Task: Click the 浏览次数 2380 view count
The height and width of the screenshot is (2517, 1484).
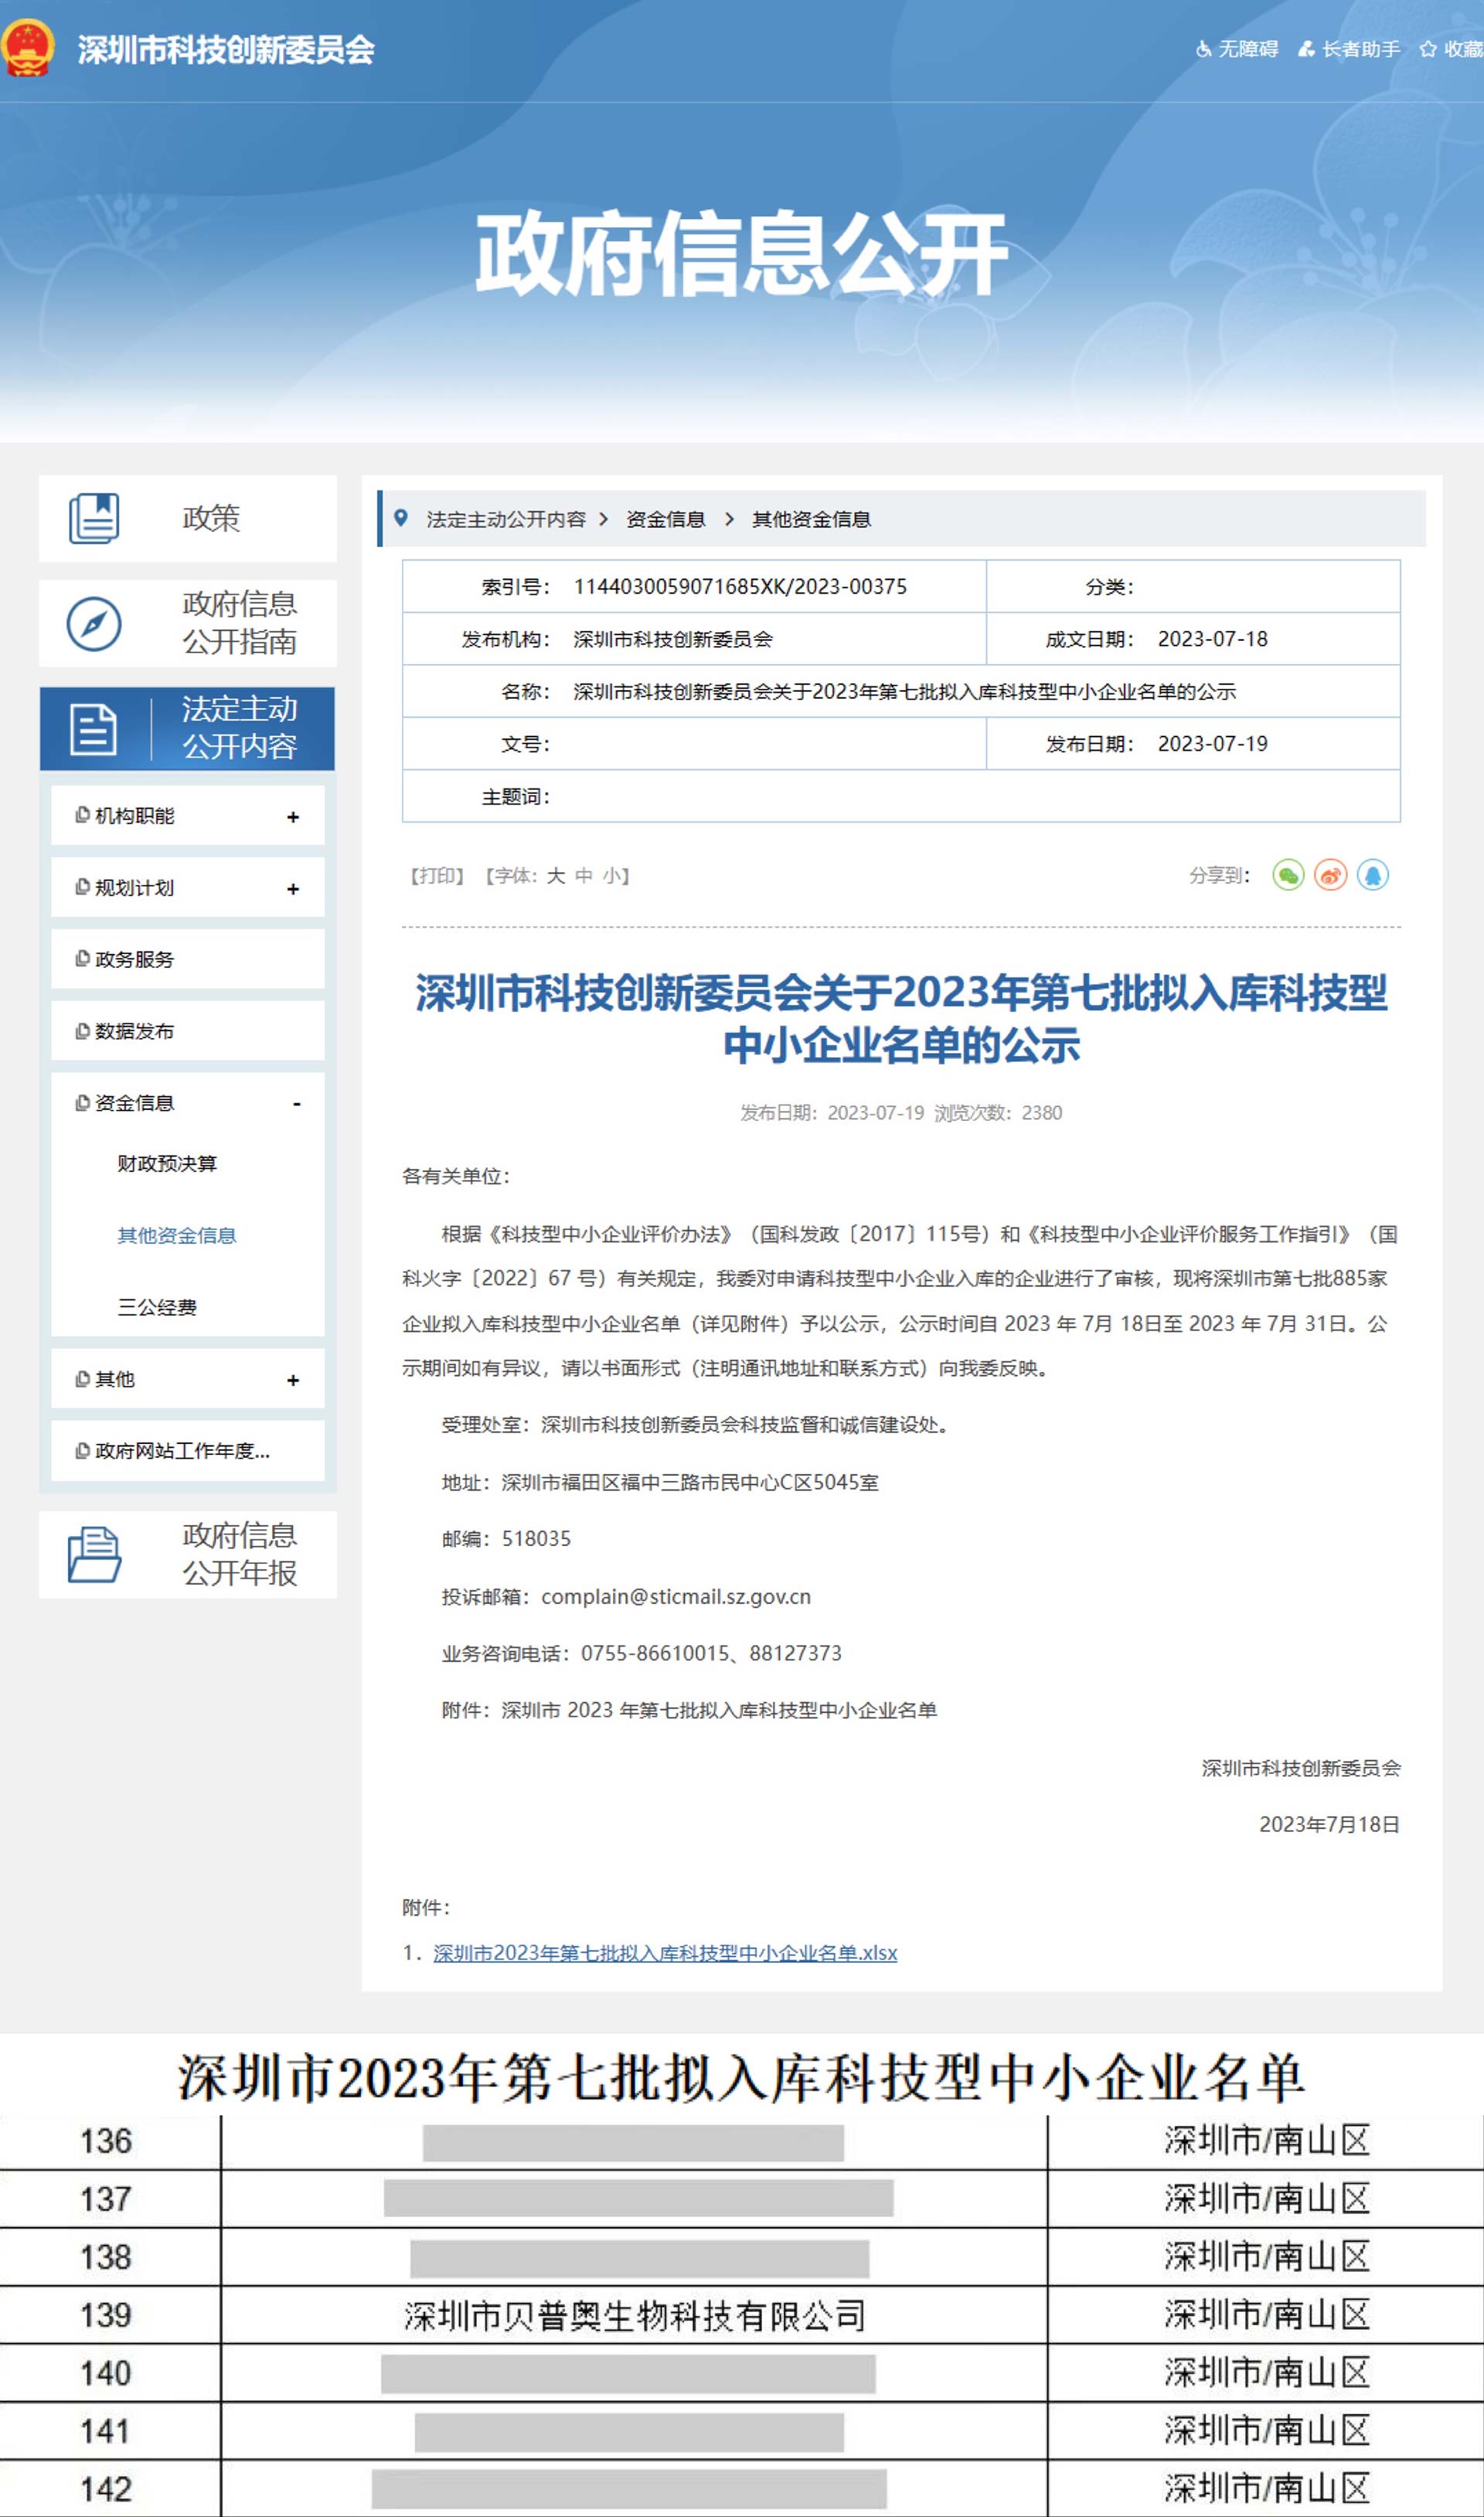Action: pos(998,1113)
